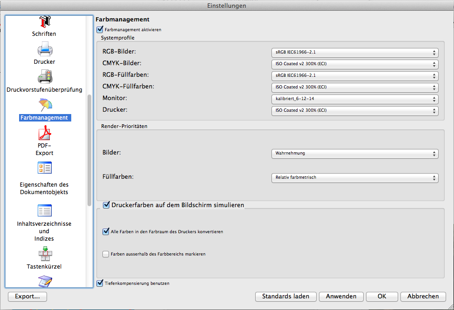Open the Füllfarben rendering intent dropdown
454x310 pixels.
coord(354,178)
